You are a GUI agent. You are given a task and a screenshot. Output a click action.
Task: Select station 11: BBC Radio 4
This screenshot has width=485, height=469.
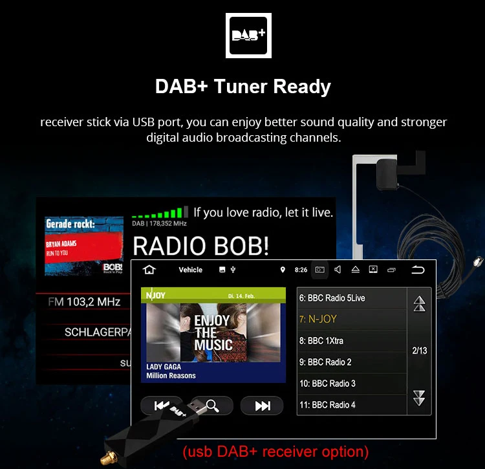[x=352, y=405]
